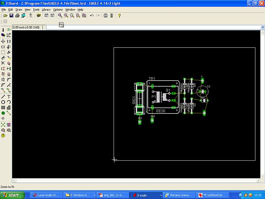Open the CAM processor icon
The height and width of the screenshot is (199, 265).
(x=23, y=16)
